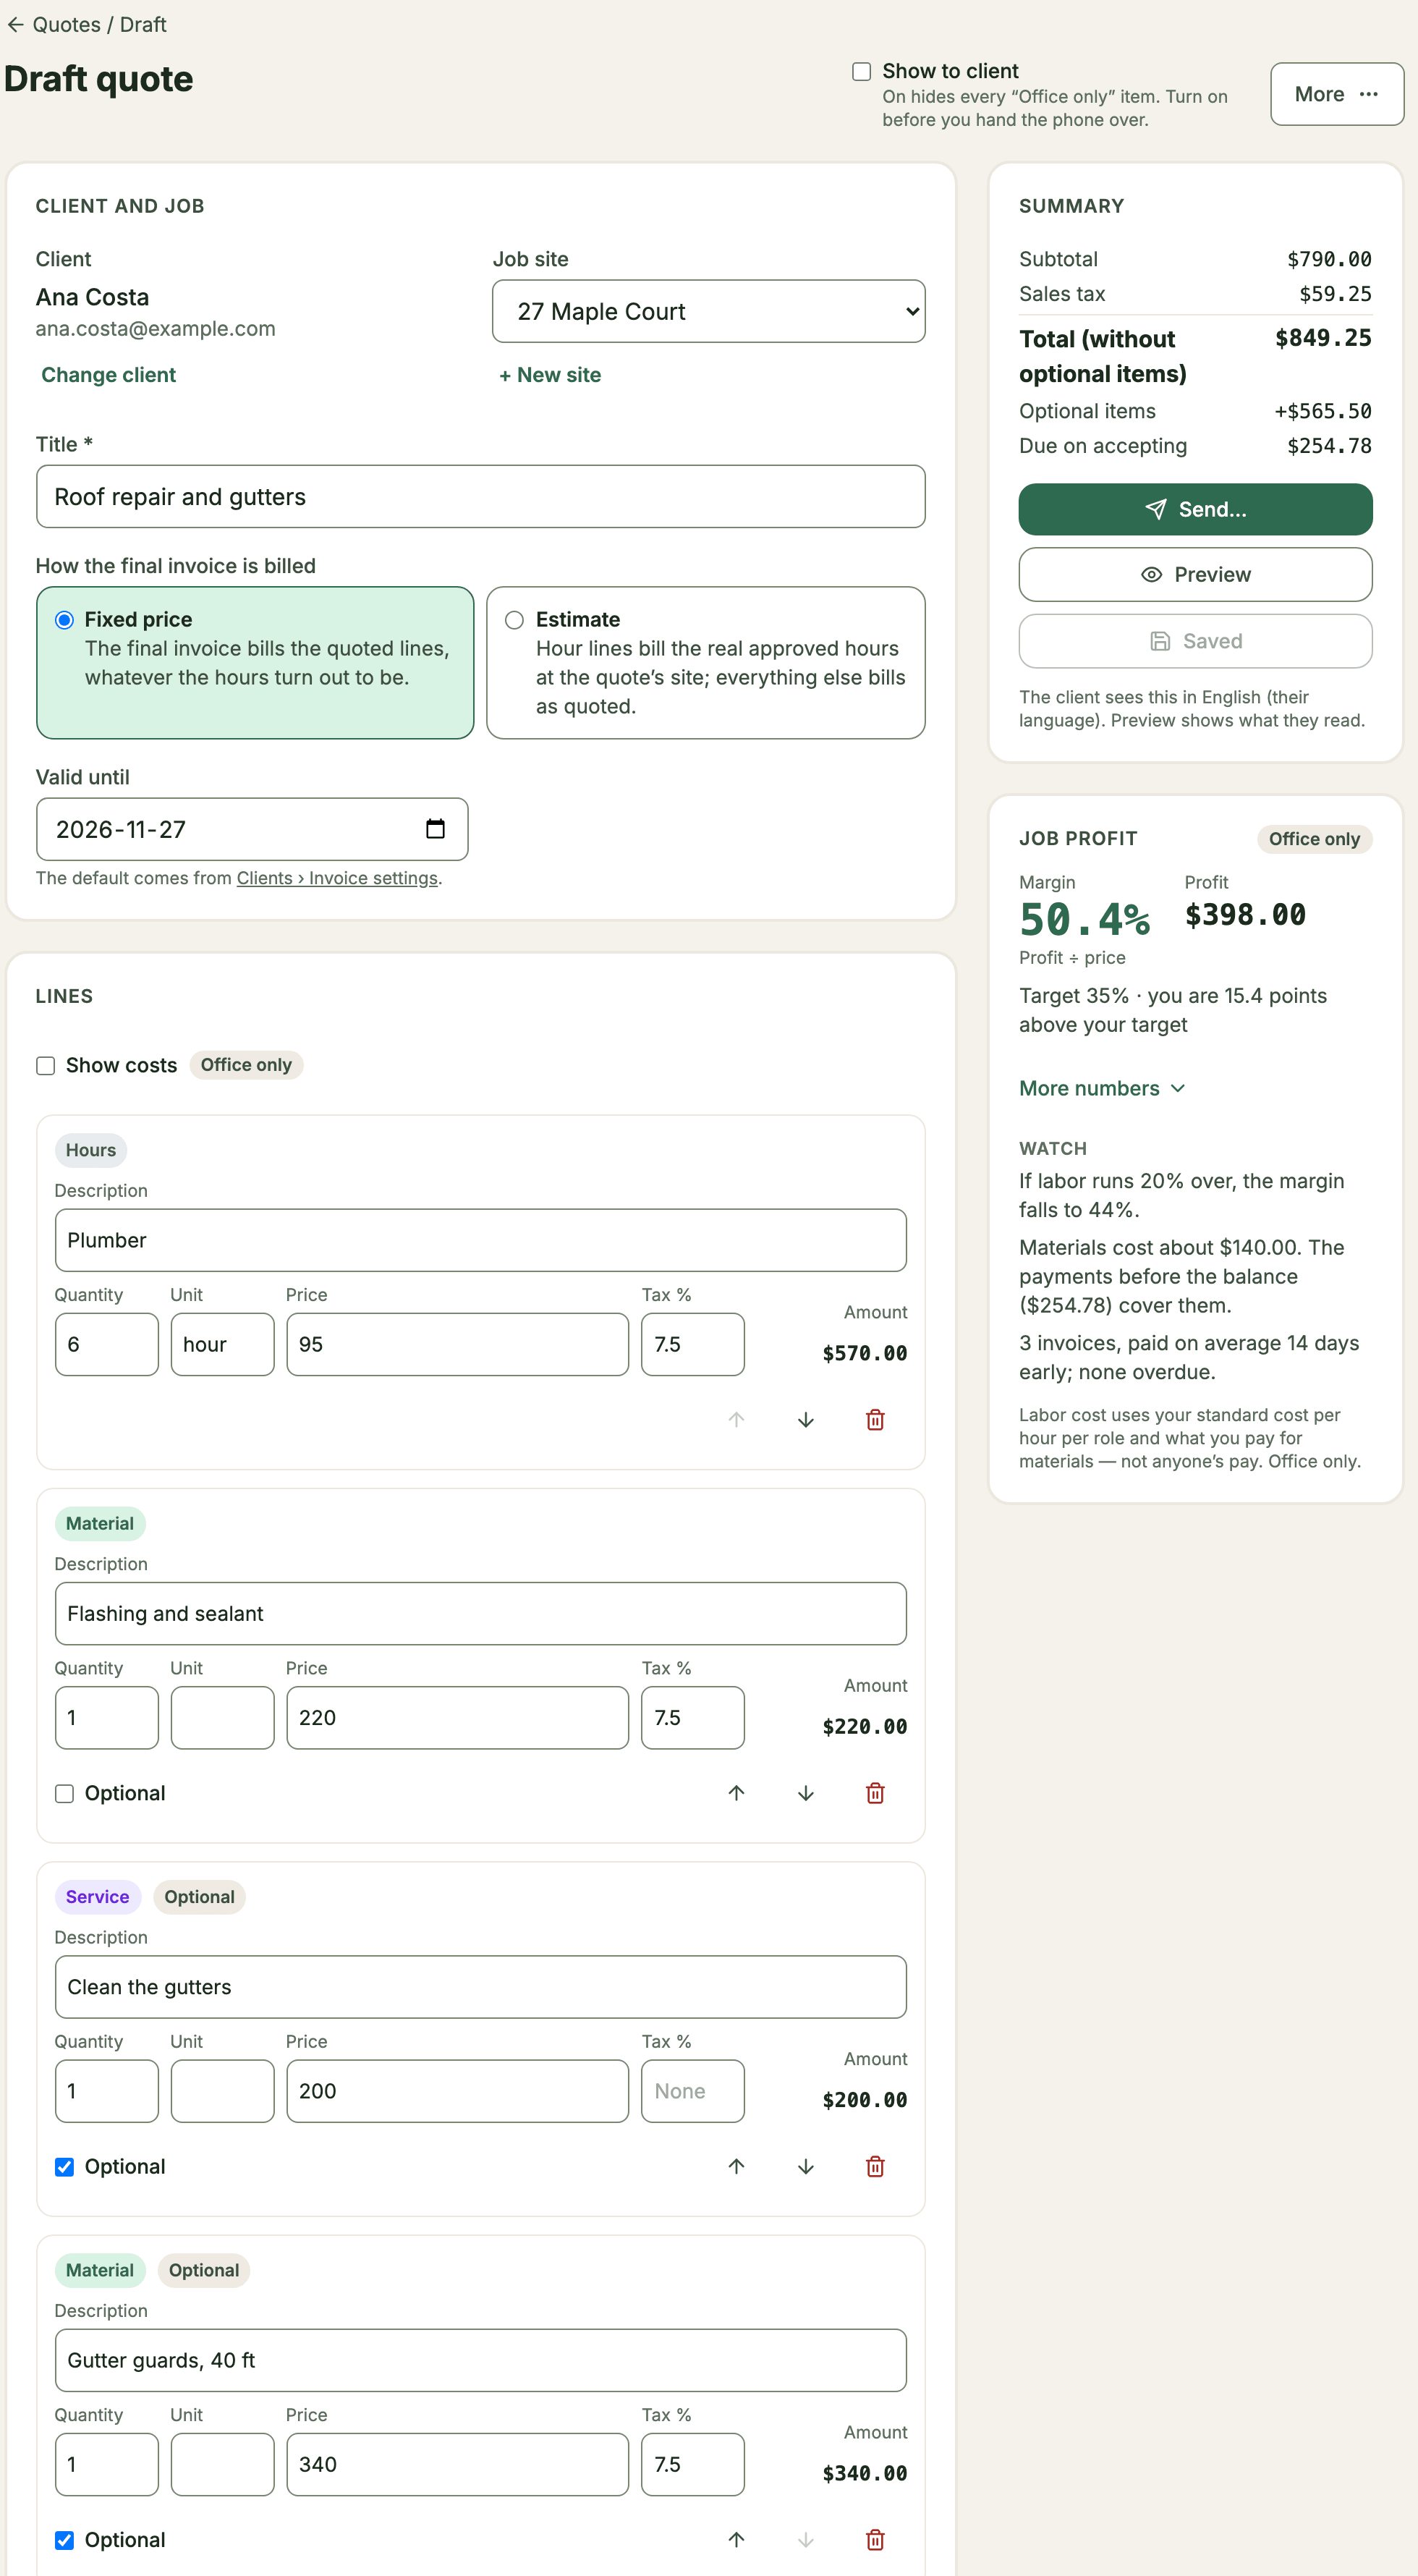Go back via the Quotes arrow
Image resolution: width=1418 pixels, height=2576 pixels.
(15, 25)
